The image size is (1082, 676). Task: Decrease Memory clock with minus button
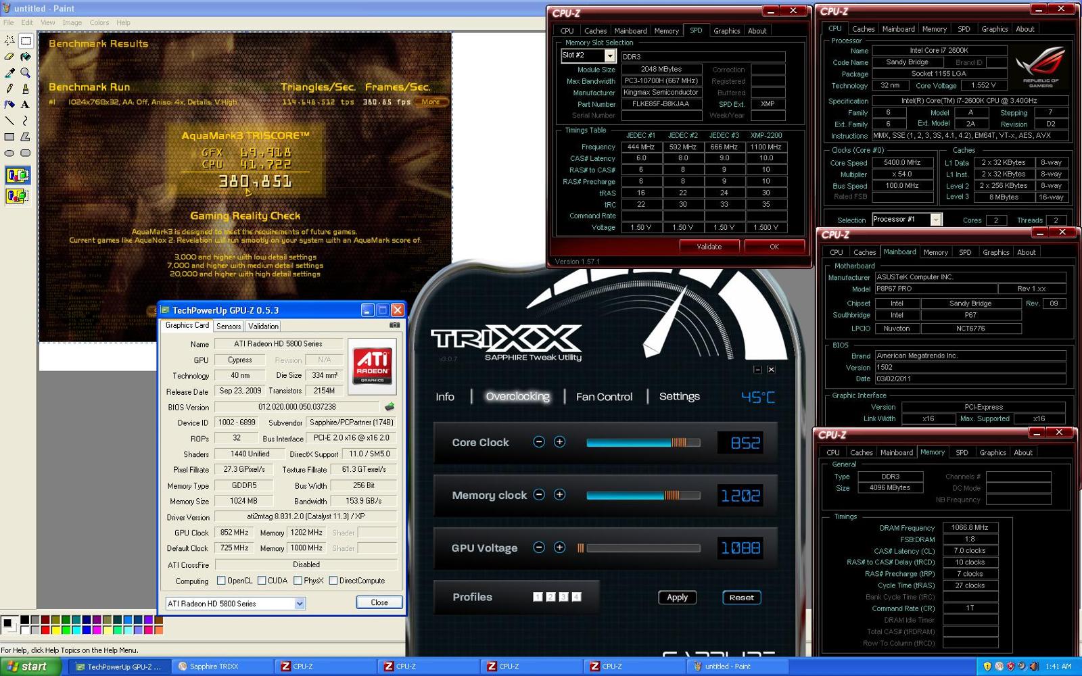coord(539,495)
